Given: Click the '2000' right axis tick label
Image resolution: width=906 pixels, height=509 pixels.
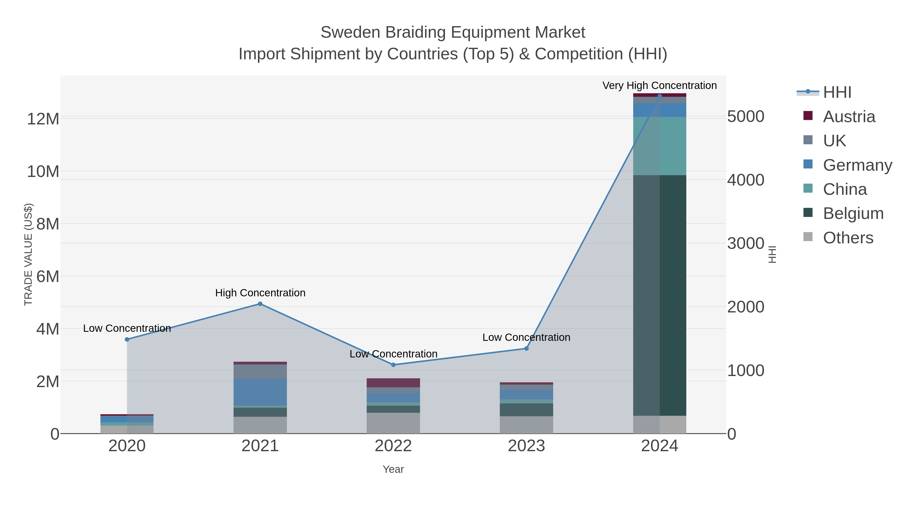Looking at the screenshot, I should coord(746,307).
